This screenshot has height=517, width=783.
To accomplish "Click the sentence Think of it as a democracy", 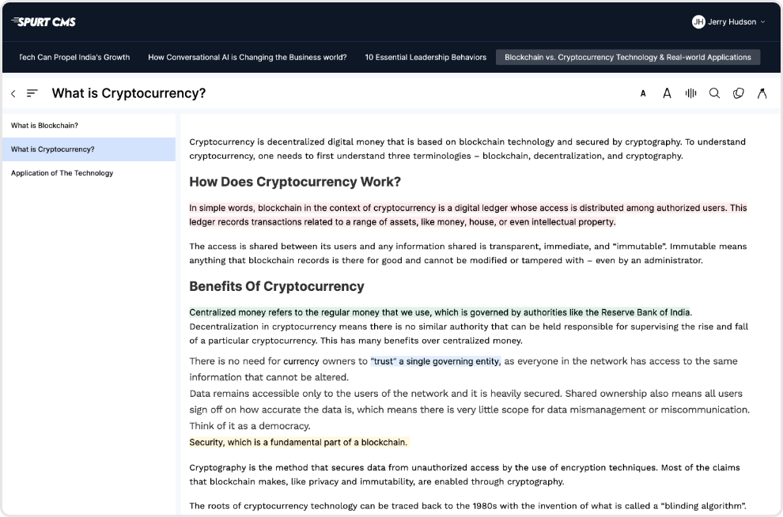I will pyautogui.click(x=250, y=426).
